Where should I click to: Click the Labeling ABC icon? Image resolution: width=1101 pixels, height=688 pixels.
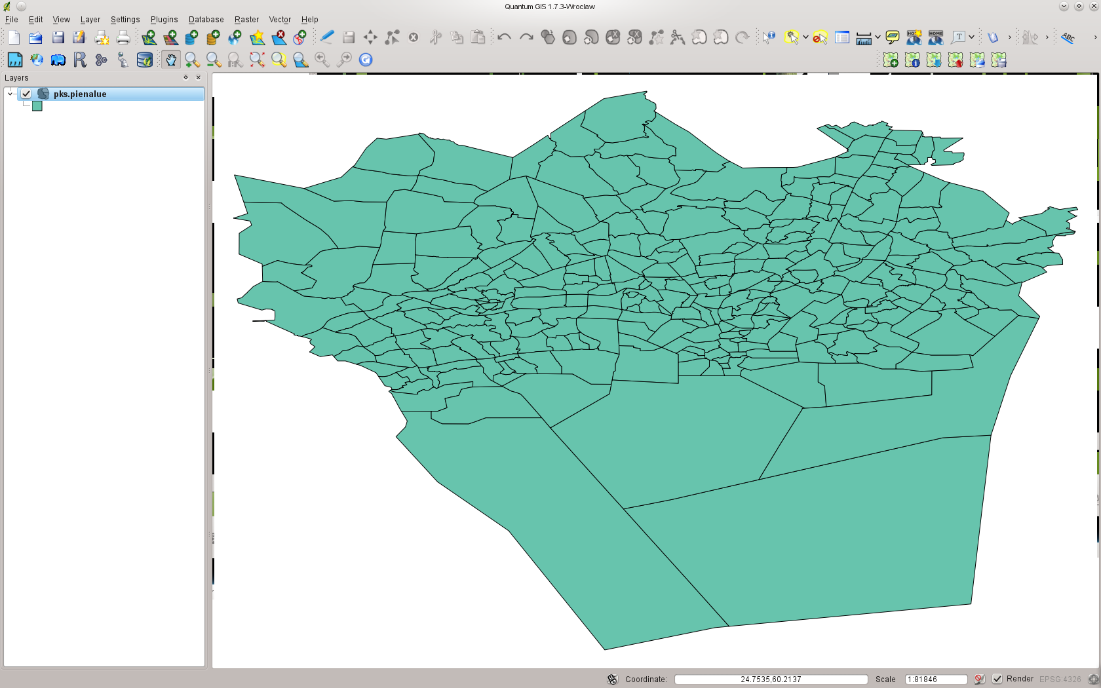[x=1068, y=37]
